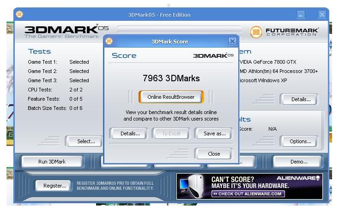339x212 pixels.
Task: Click the 'Windows XP' system text
Action: [272, 80]
